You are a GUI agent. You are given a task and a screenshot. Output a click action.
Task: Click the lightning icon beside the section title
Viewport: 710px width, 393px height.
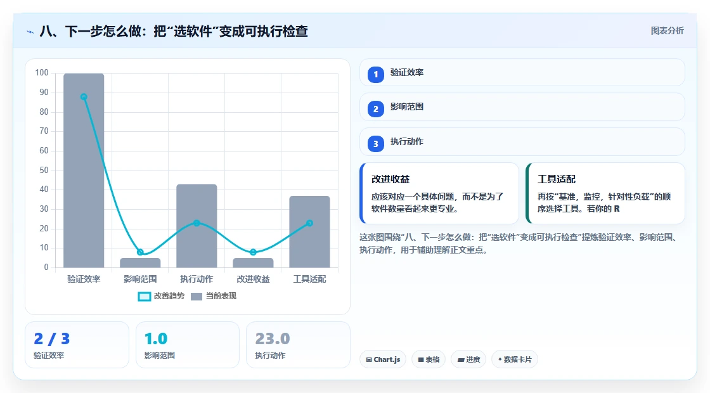coord(30,32)
